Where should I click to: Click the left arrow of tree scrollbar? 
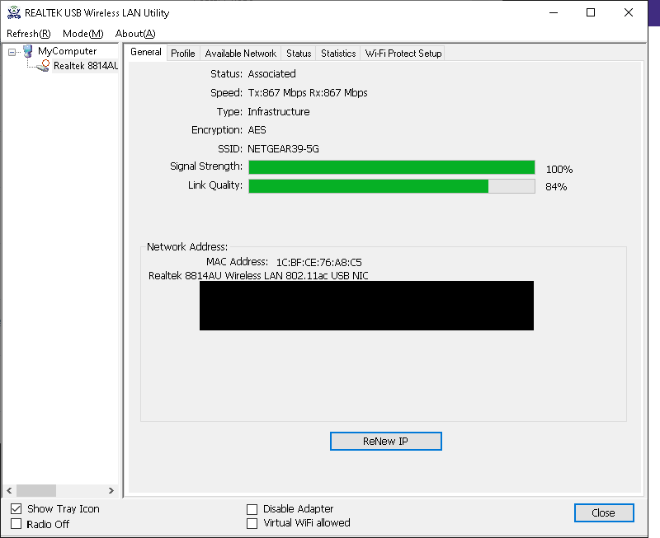click(x=9, y=490)
